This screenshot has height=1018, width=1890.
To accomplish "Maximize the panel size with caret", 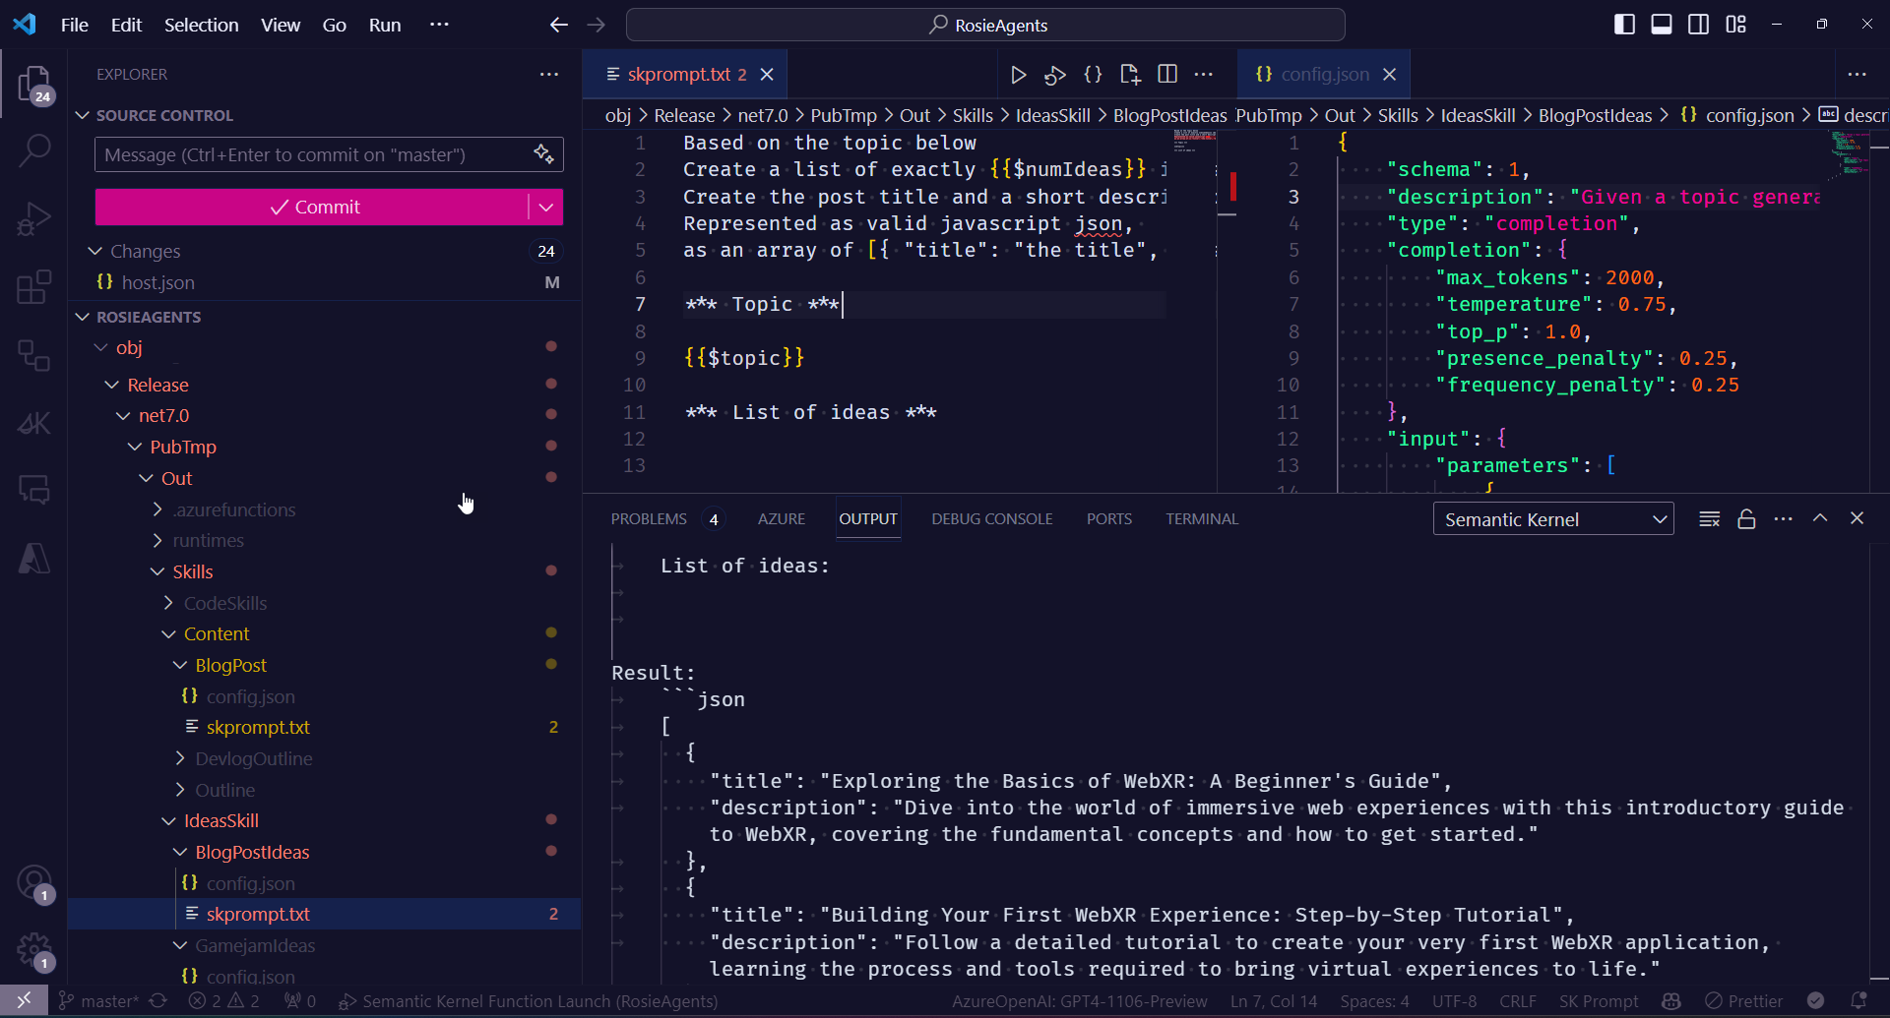I will (x=1820, y=518).
